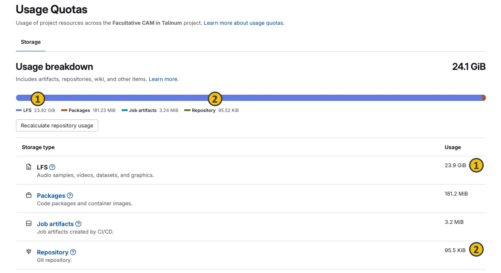Screen dimensions: 501x273
Task: Click the orange Packages segment at the bar's end
Action: [x=484, y=98]
